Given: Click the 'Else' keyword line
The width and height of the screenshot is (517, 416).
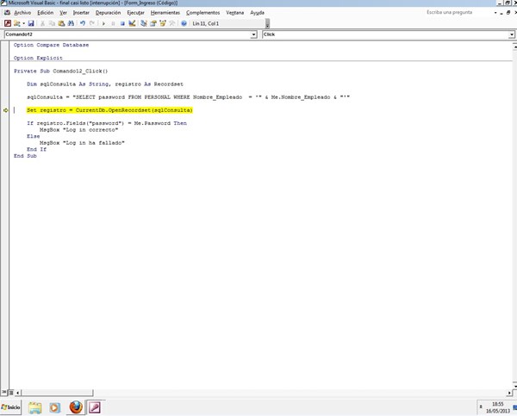Looking at the screenshot, I should point(34,136).
